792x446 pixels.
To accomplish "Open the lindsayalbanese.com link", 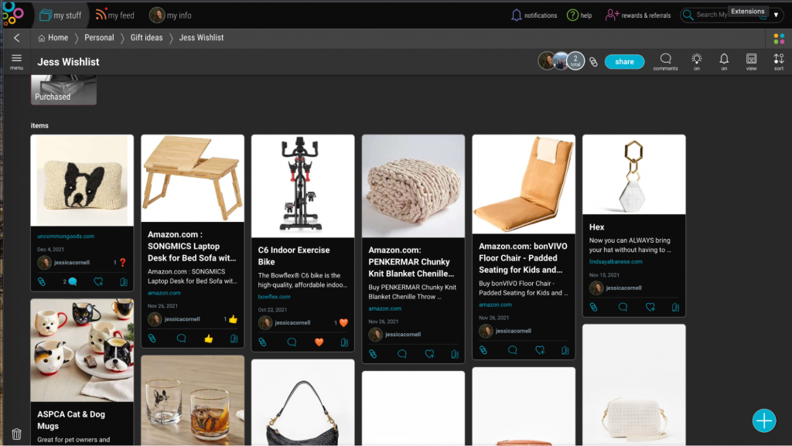I will tap(616, 262).
